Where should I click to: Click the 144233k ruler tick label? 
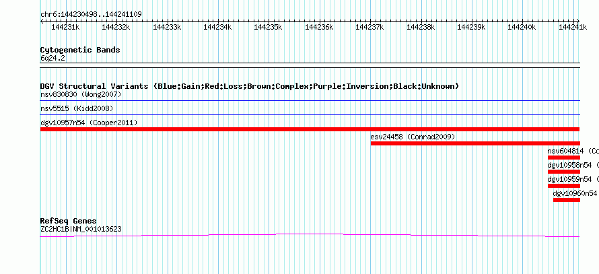tap(168, 27)
